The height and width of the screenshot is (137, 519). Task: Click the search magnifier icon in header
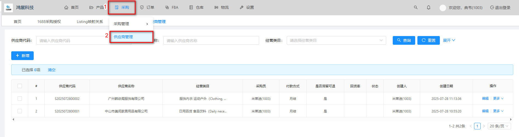[x=415, y=8]
